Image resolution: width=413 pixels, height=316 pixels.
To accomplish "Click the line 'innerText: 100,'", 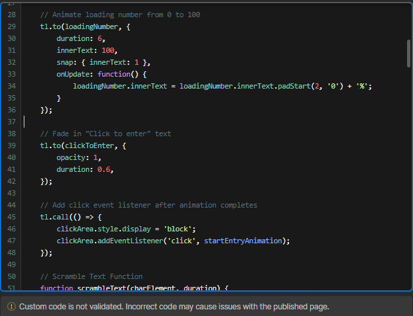I will 87,50.
